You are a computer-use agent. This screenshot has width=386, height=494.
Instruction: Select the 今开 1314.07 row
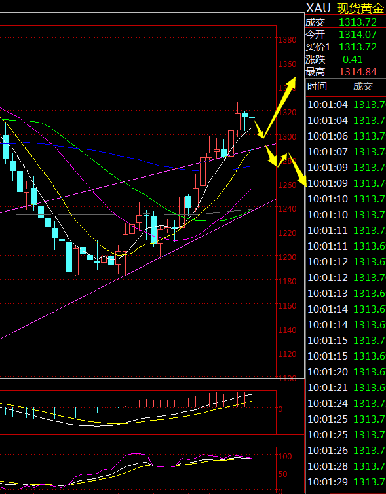[345, 34]
